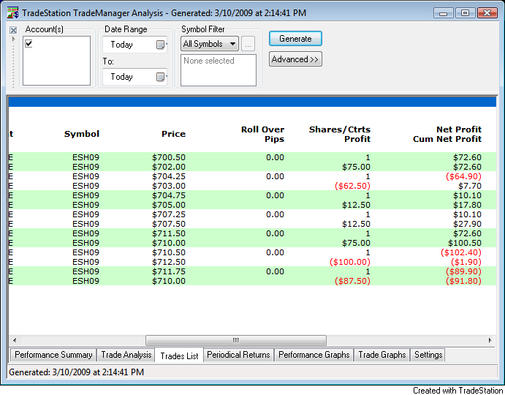The height and width of the screenshot is (395, 505).
Task: Select price cell $710.50
Action: coord(169,252)
